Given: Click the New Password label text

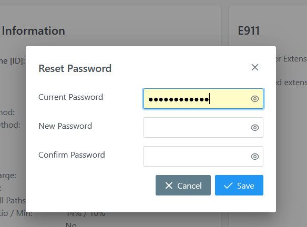Looking at the screenshot, I should pos(65,126).
